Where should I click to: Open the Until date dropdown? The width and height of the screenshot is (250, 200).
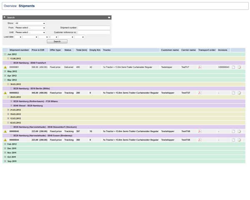click(30, 32)
